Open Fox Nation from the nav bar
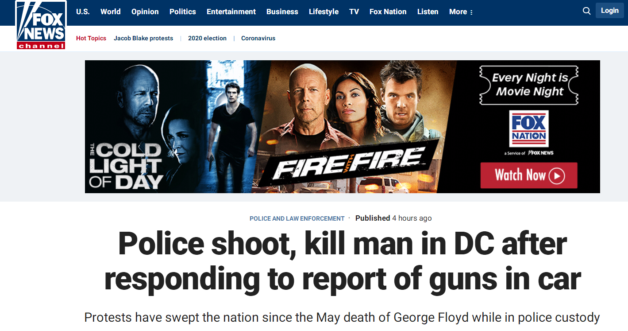Viewport: 628px width, 331px height. (388, 12)
